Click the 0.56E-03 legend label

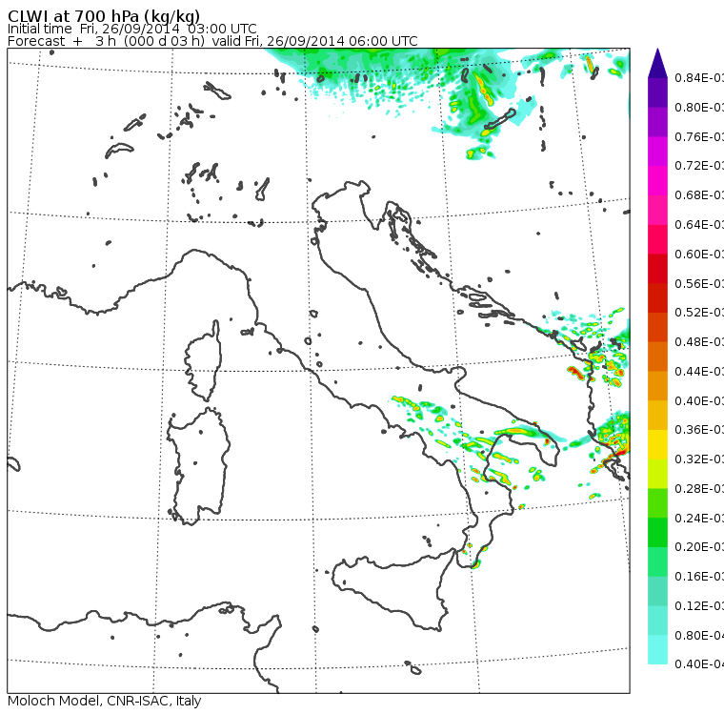coord(699,283)
